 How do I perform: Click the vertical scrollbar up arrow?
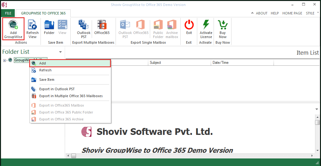(x=317, y=117)
